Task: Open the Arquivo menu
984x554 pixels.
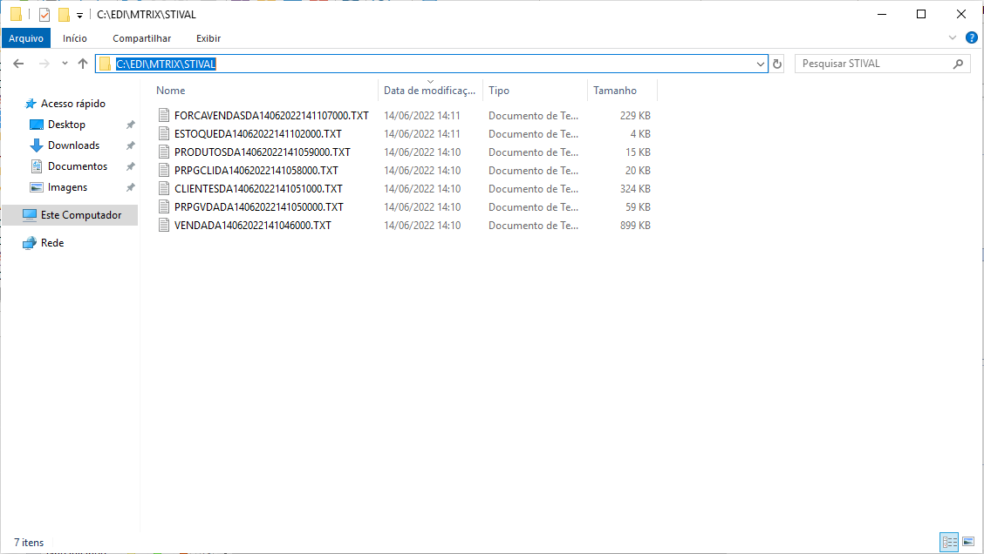Action: point(25,38)
